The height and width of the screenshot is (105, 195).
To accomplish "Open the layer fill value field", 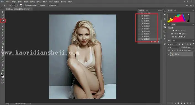I will [x=189, y=50].
